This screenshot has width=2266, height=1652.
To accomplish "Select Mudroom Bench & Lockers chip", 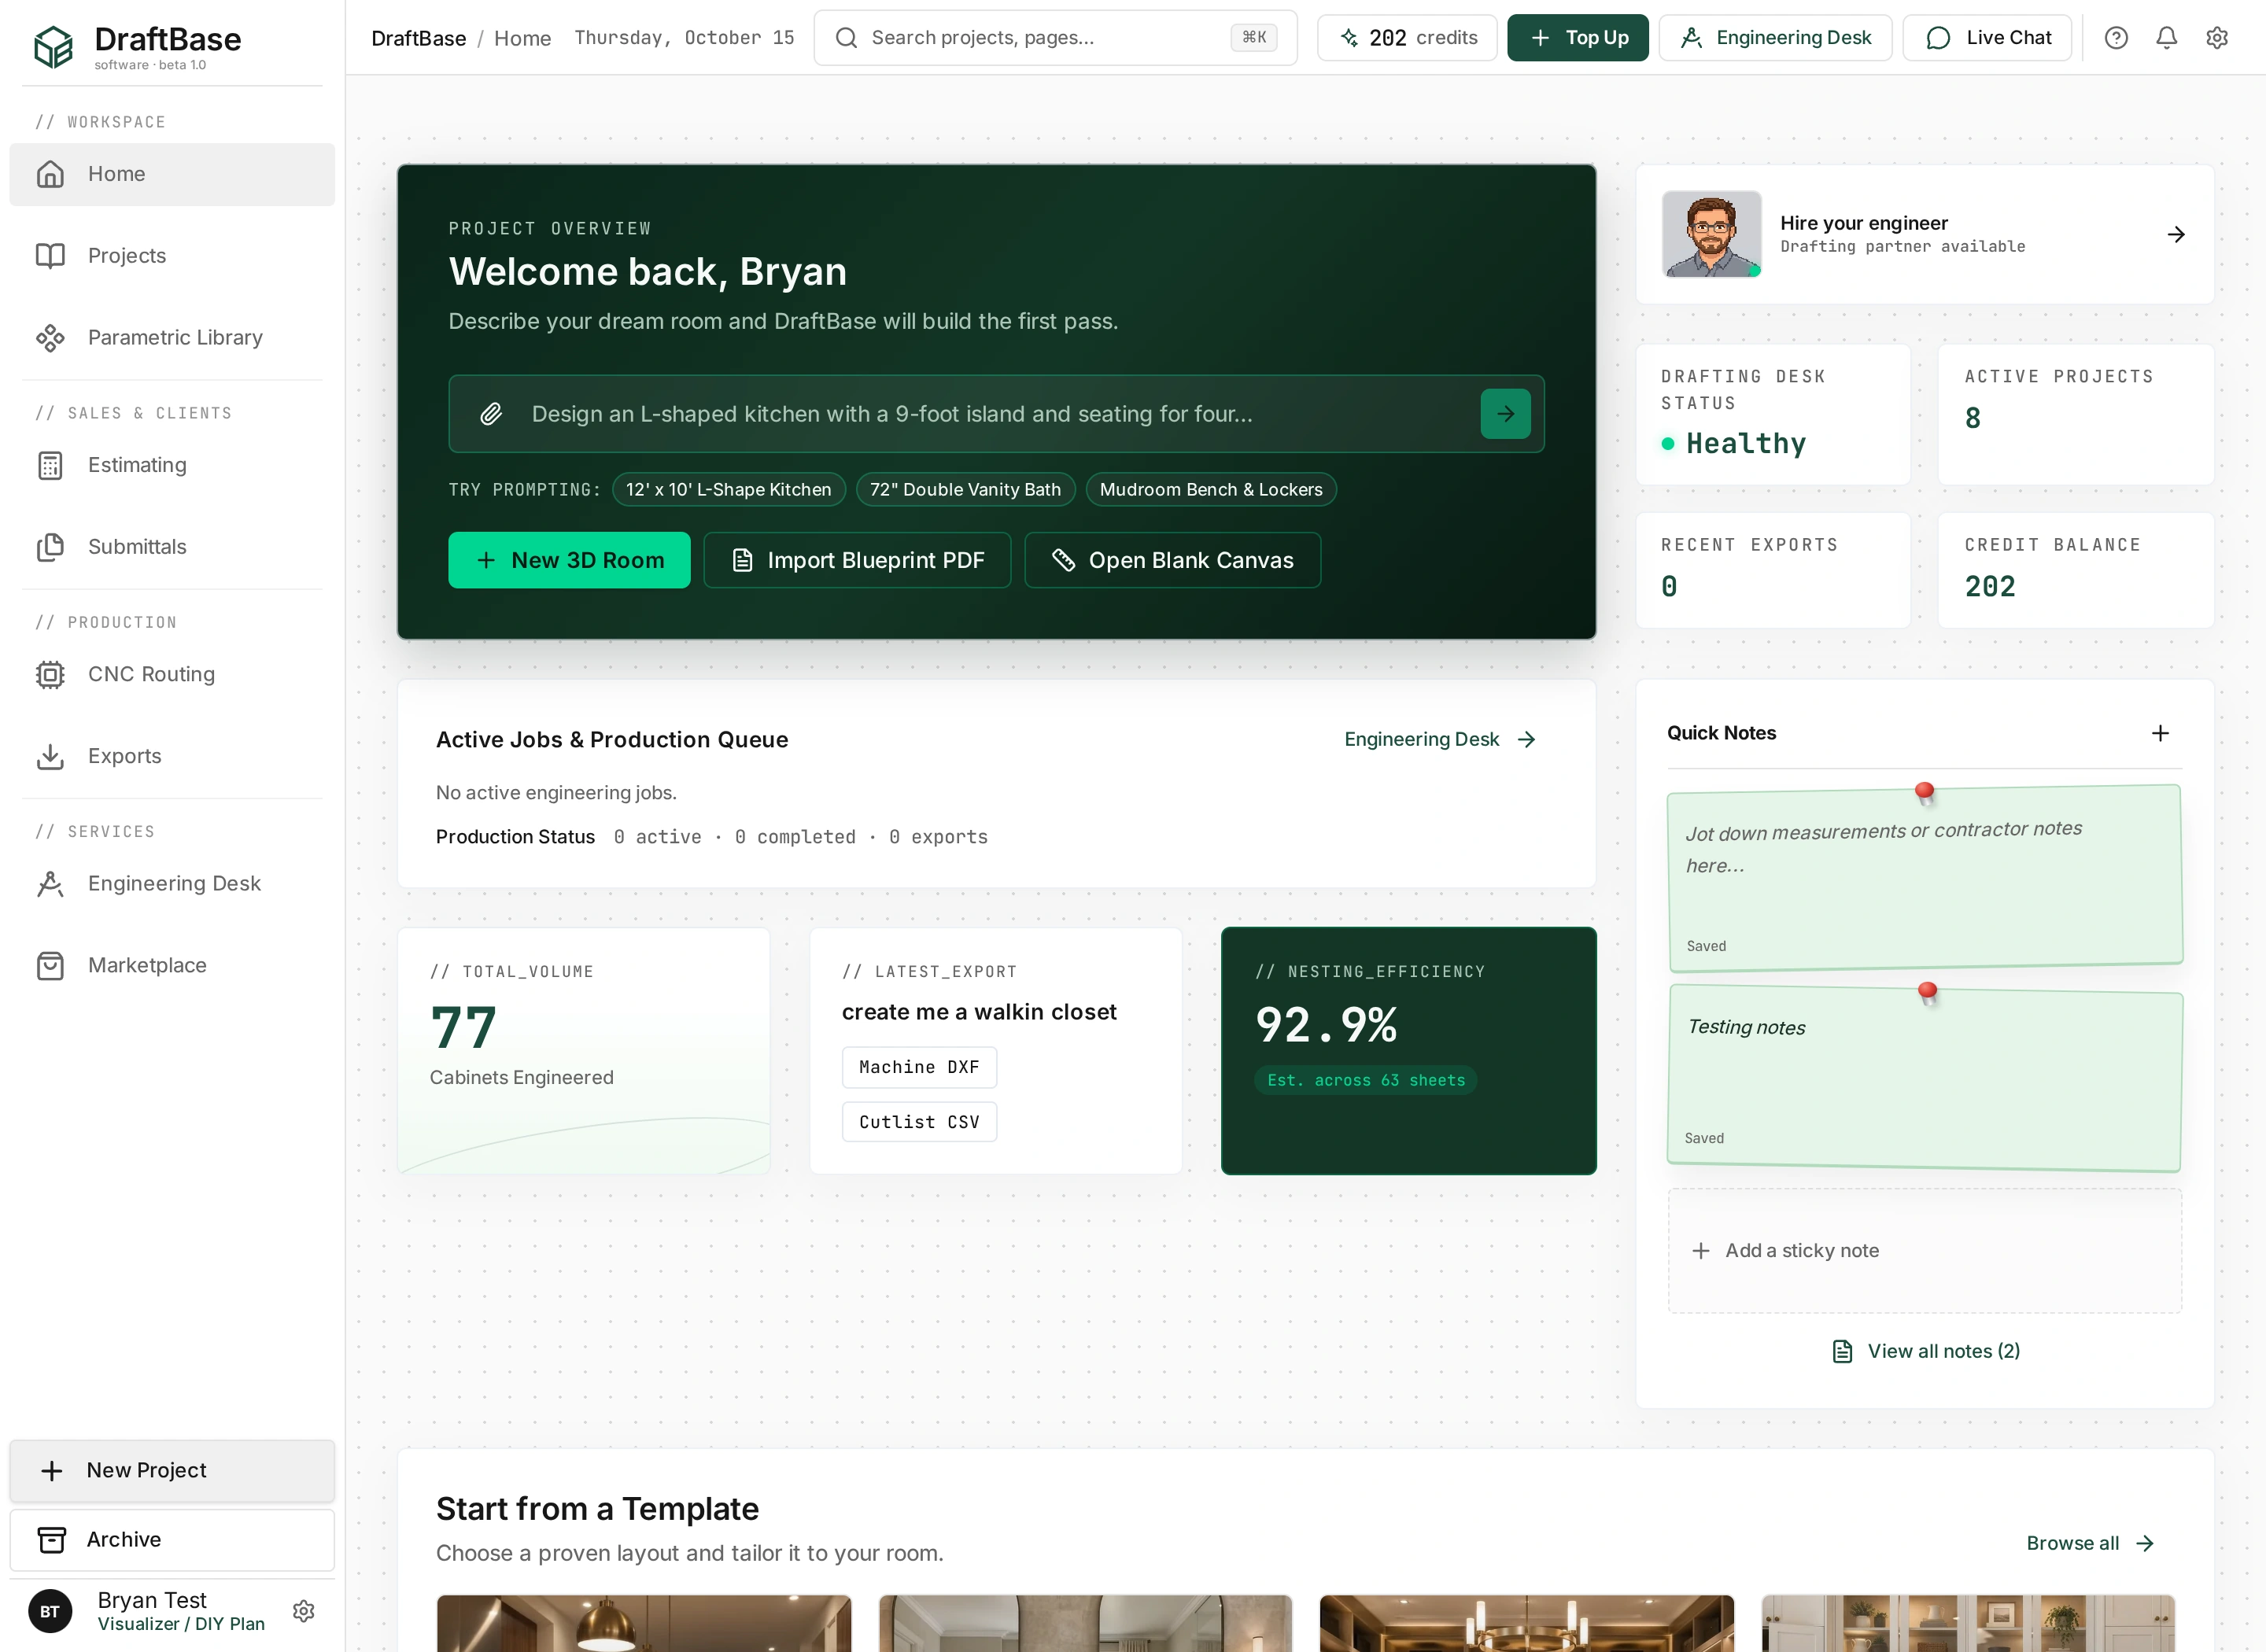I will pos(1211,489).
